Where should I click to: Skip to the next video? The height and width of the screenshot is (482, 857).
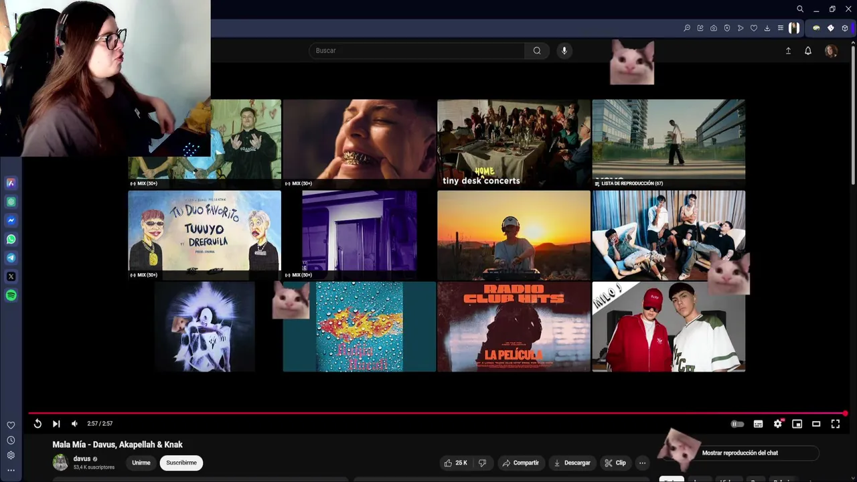tap(56, 424)
